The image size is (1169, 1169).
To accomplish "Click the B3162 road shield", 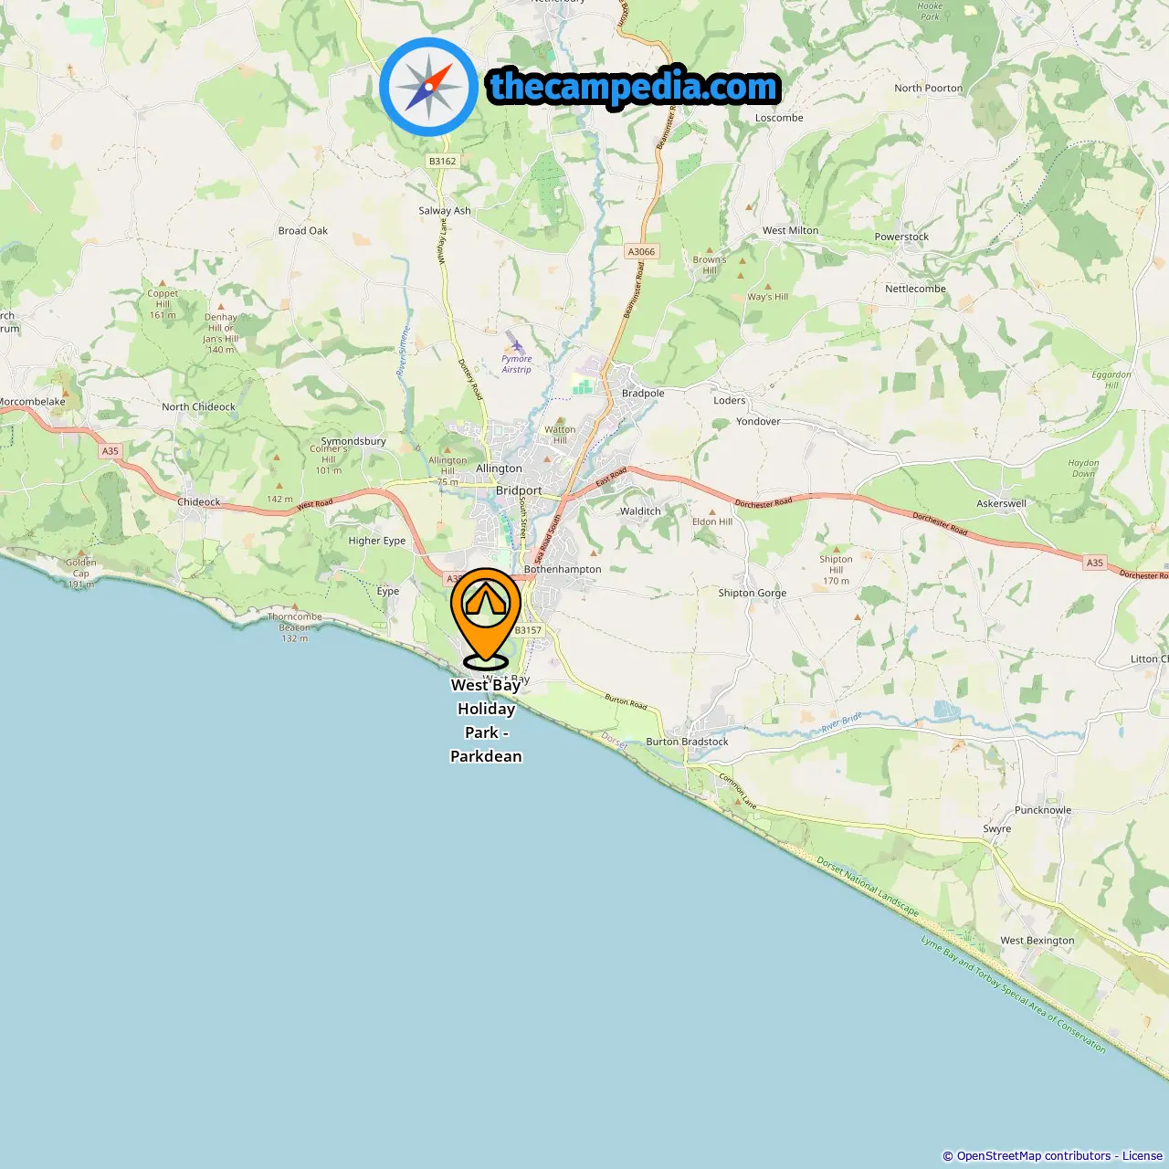I will 442,161.
